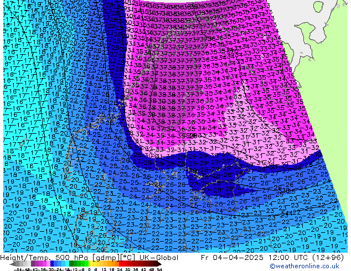Click the '54' legend scale maximum value
Screen dimensions: 351x271
159,269
